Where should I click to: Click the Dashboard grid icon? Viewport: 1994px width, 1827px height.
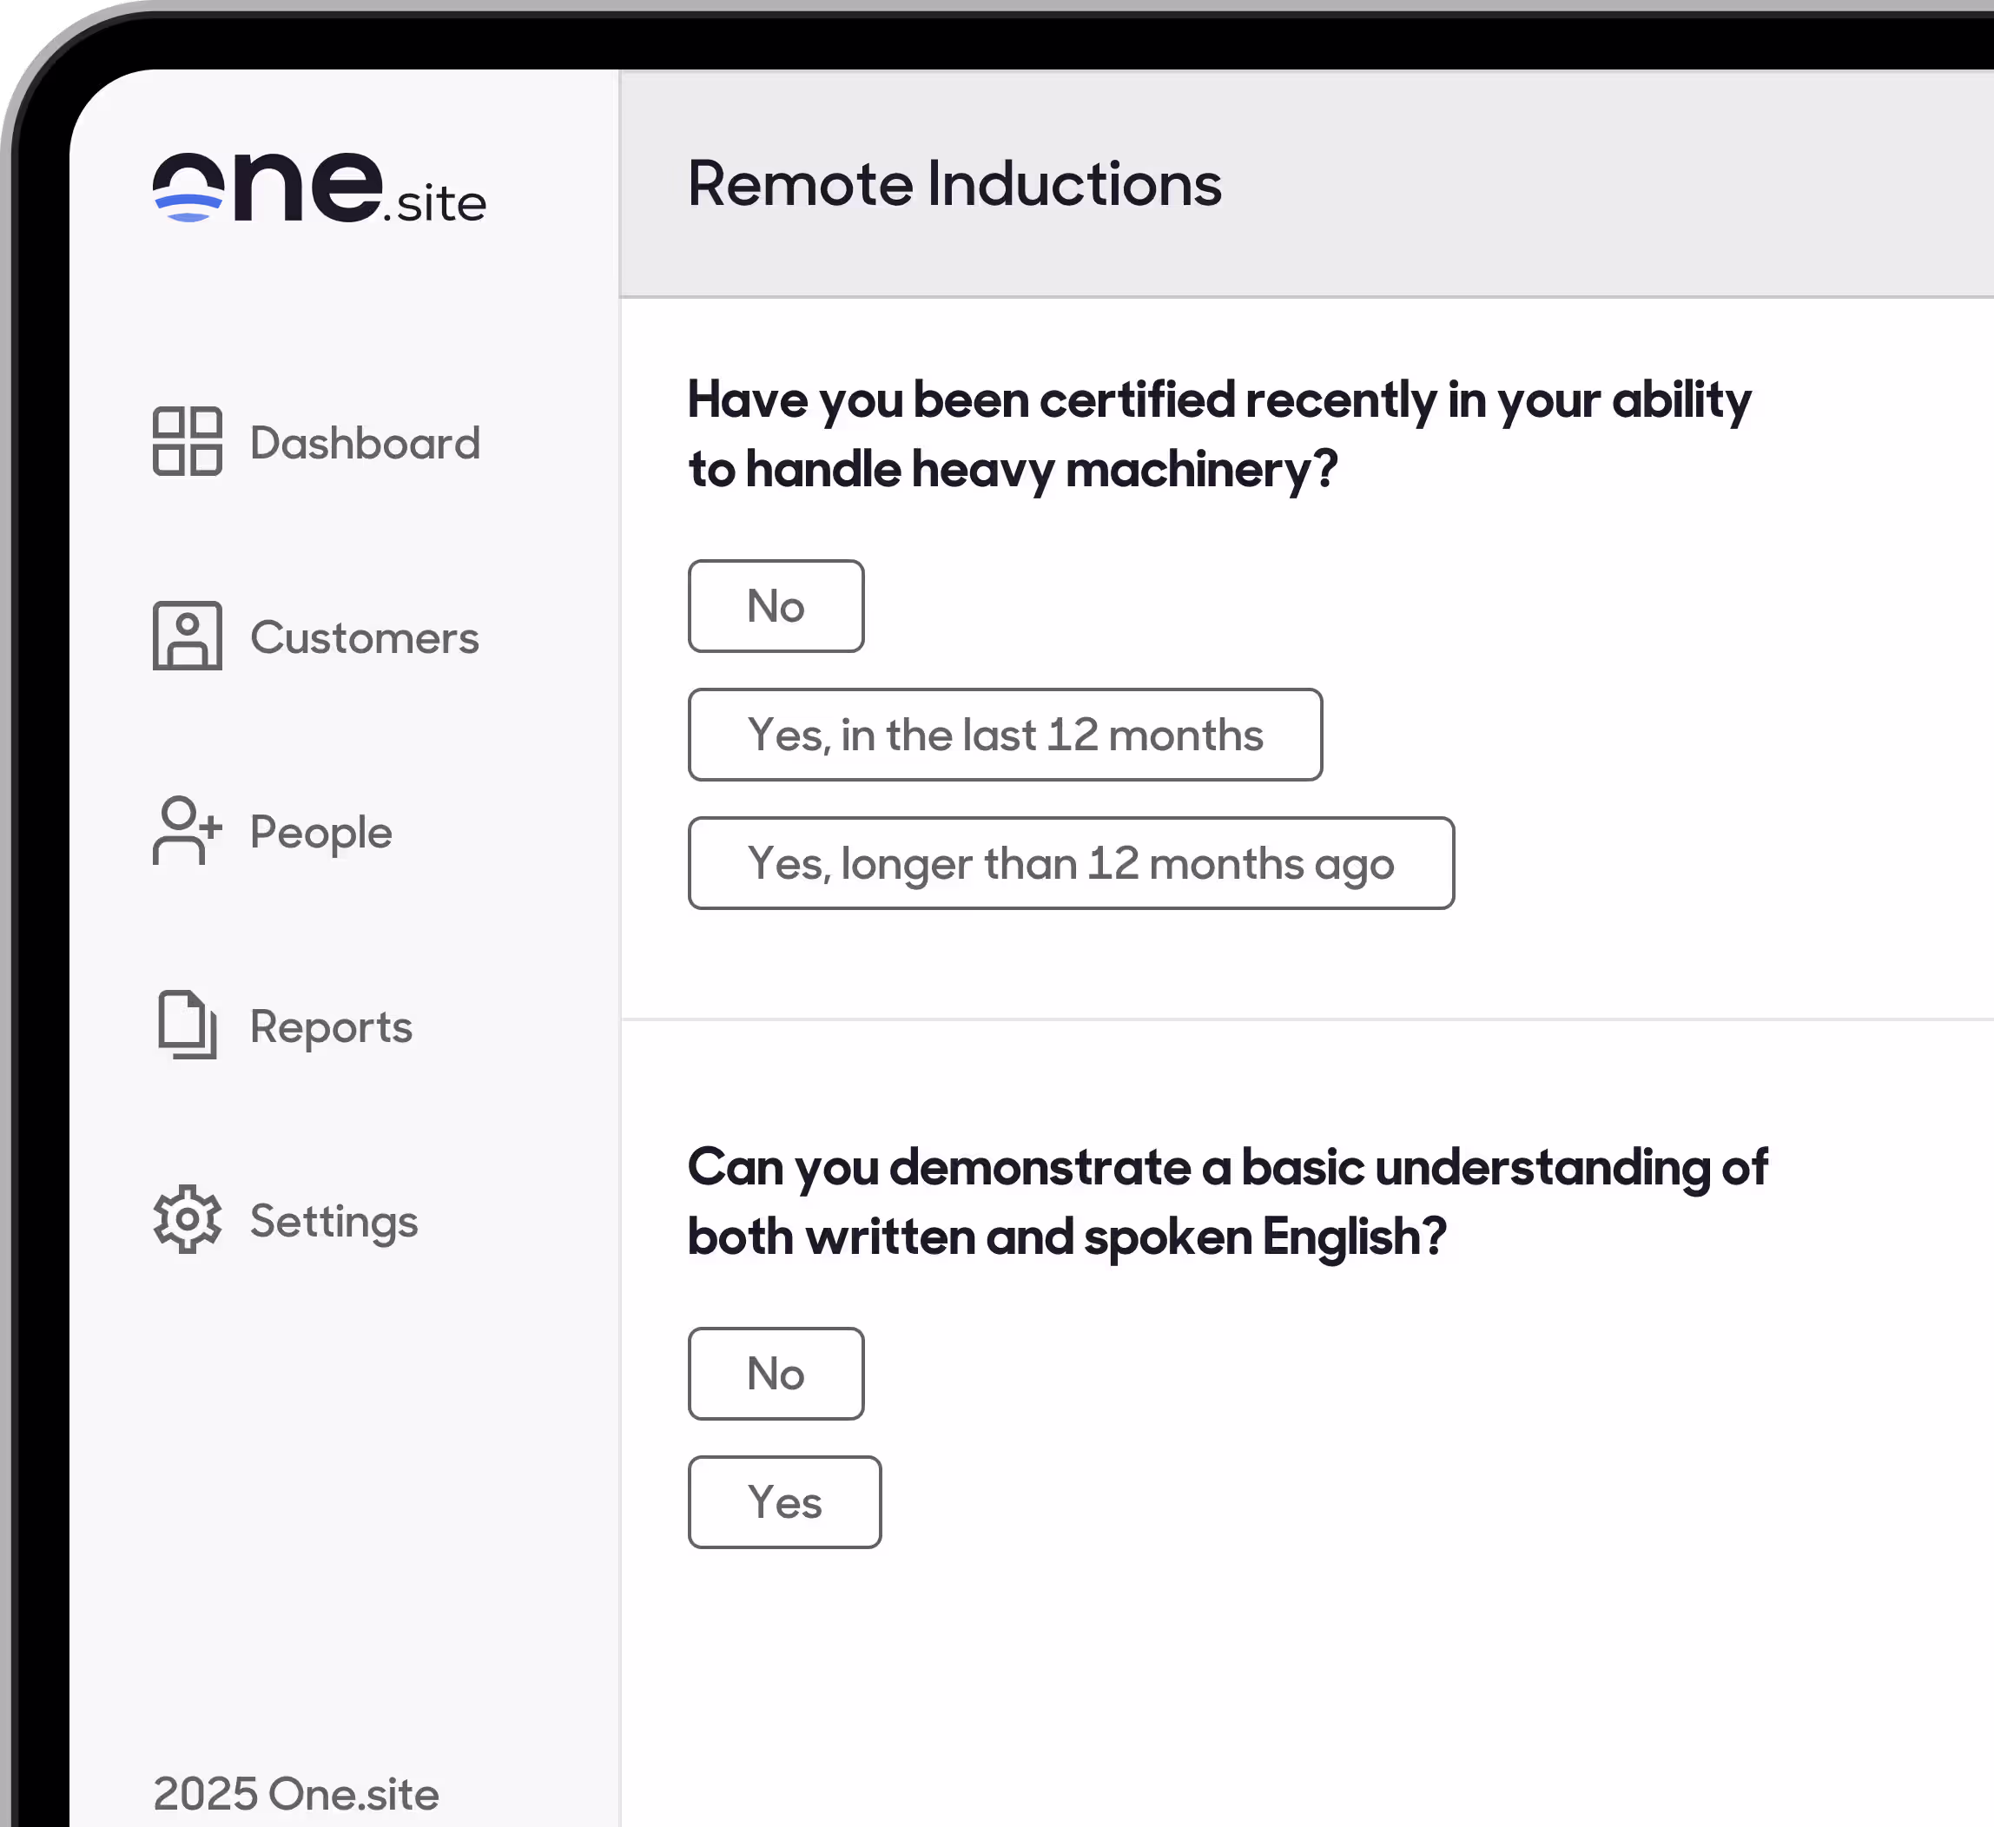tap(187, 441)
